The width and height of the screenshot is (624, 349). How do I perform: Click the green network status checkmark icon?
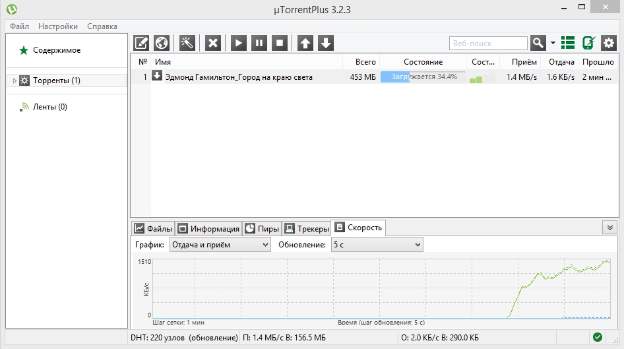598,337
